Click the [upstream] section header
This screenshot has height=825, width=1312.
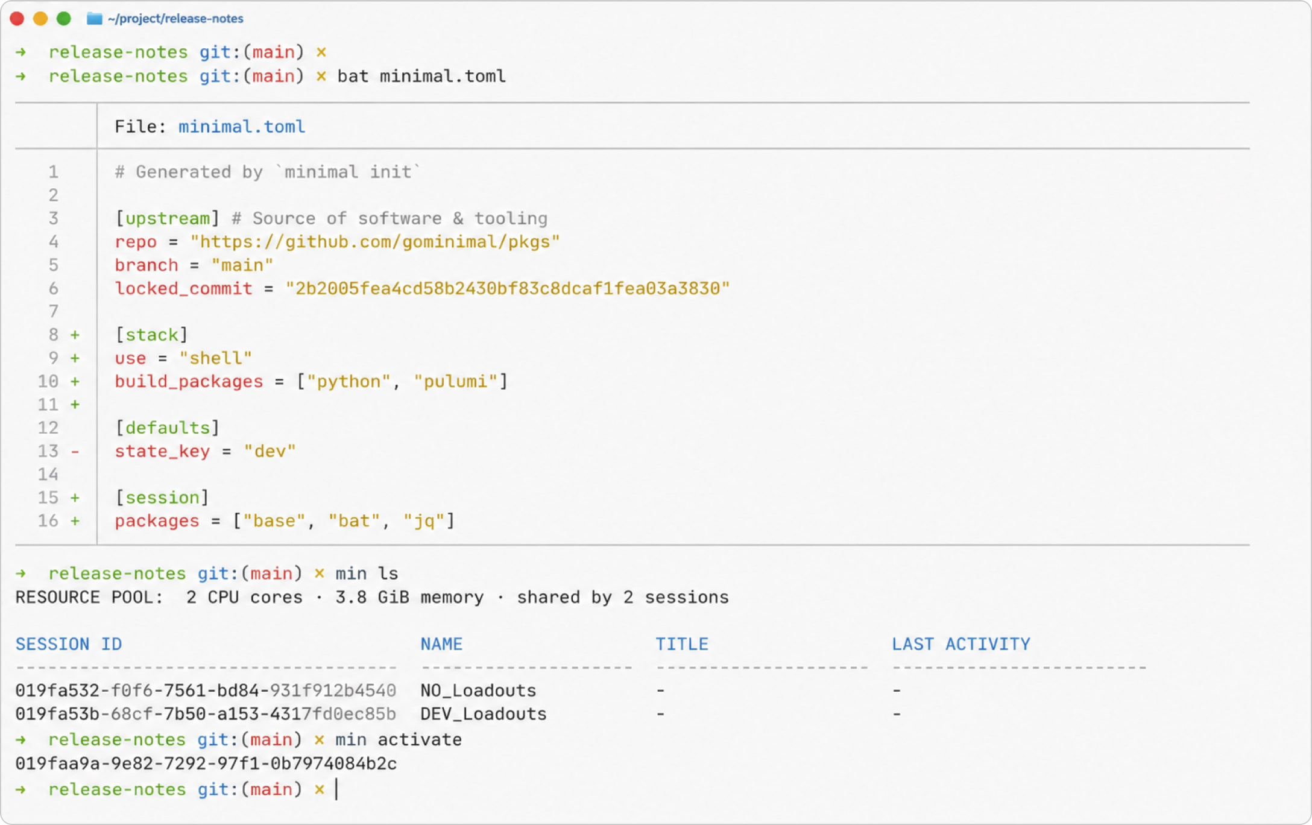168,218
